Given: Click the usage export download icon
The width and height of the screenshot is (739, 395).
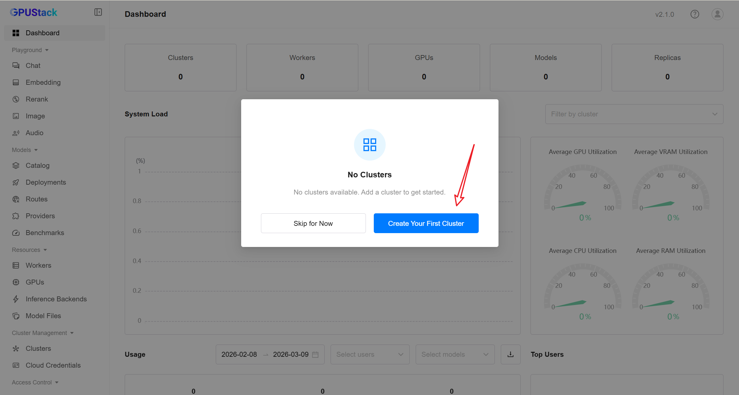Looking at the screenshot, I should coord(510,354).
